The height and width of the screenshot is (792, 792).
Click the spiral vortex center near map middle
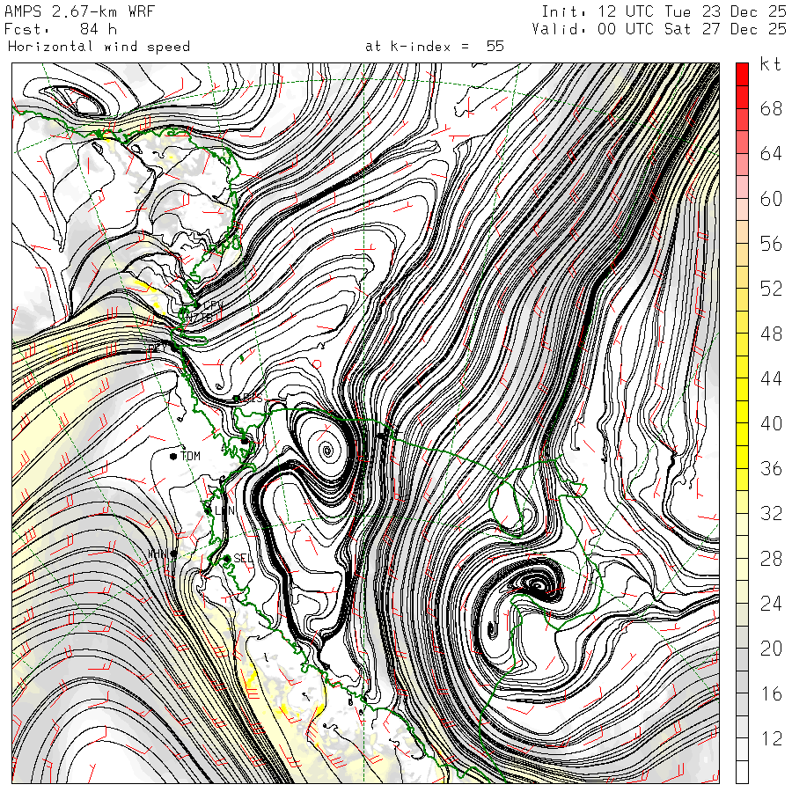point(326,449)
